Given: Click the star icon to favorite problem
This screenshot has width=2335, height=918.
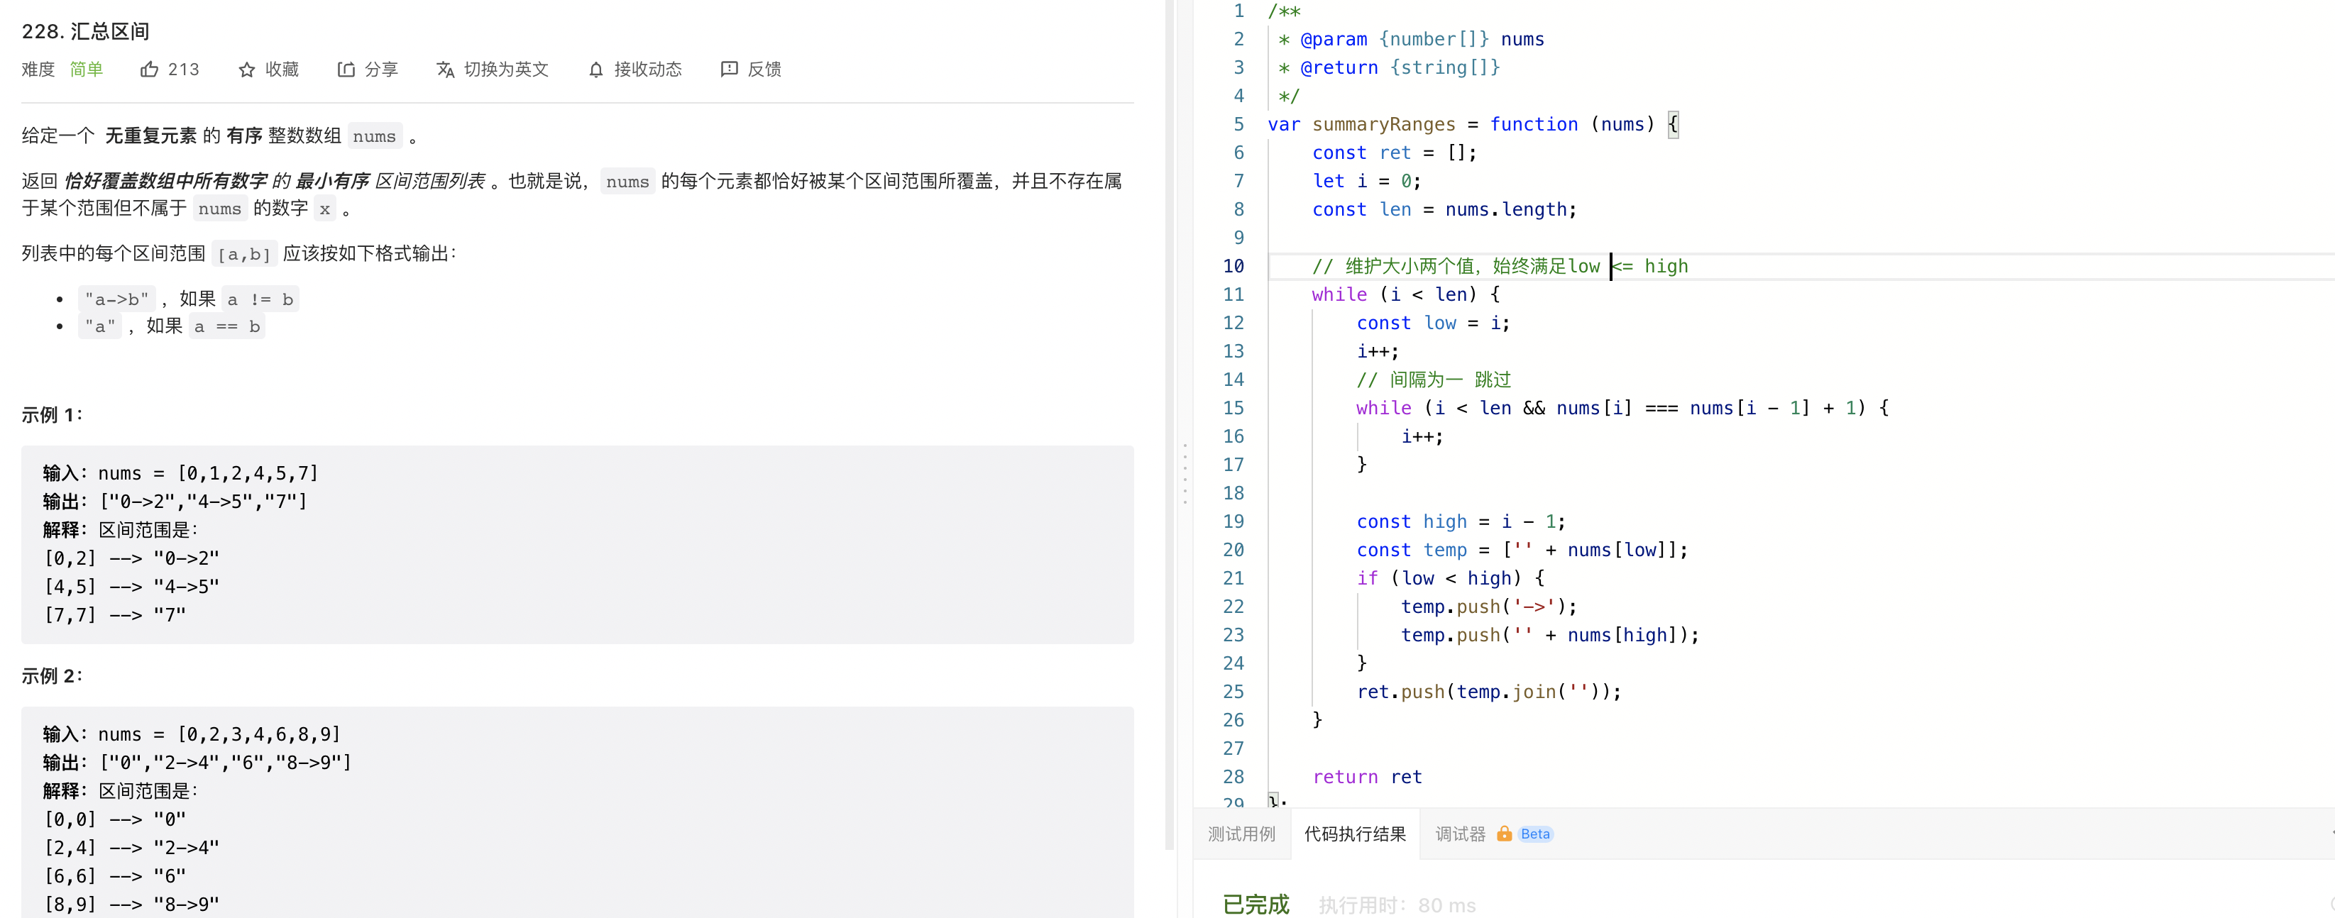Looking at the screenshot, I should (246, 69).
